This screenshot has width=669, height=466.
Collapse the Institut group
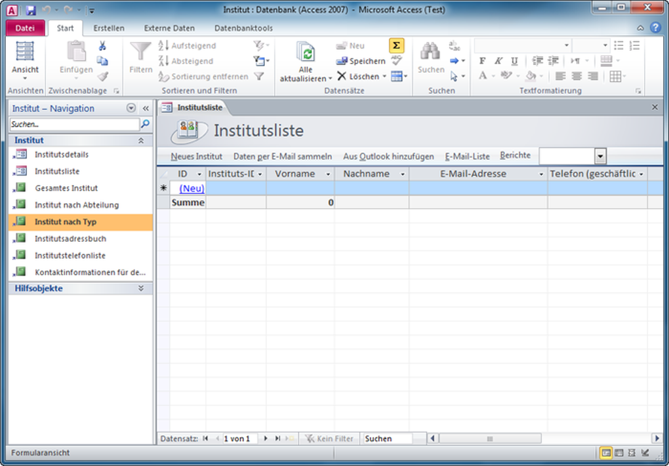[141, 140]
